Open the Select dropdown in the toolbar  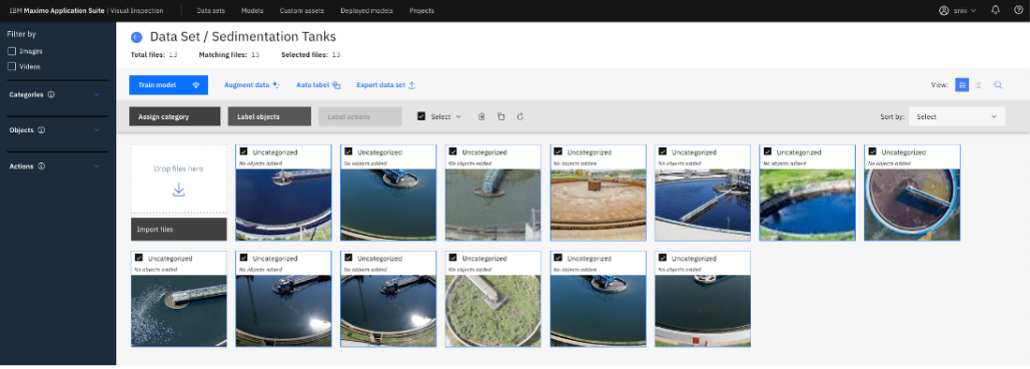[446, 116]
